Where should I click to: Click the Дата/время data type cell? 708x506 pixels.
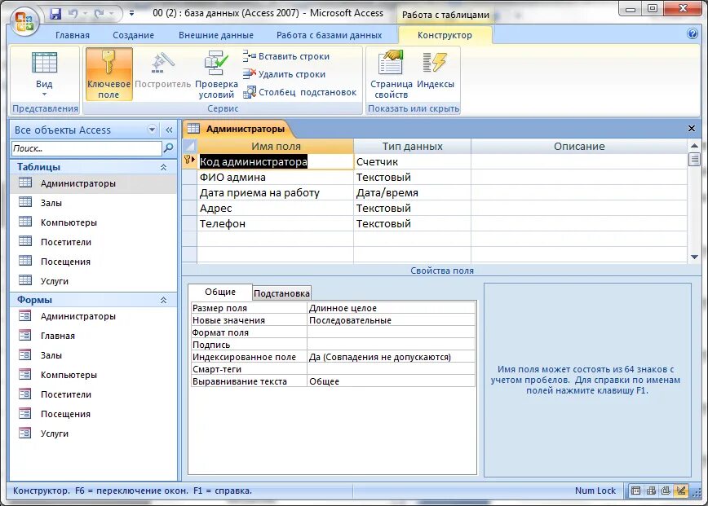(x=412, y=193)
